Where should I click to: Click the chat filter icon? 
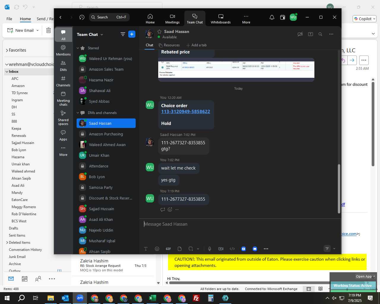click(x=123, y=34)
